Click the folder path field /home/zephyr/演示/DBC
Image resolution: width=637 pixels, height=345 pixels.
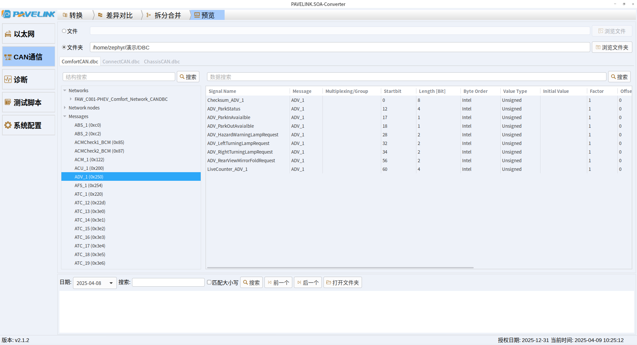point(340,47)
